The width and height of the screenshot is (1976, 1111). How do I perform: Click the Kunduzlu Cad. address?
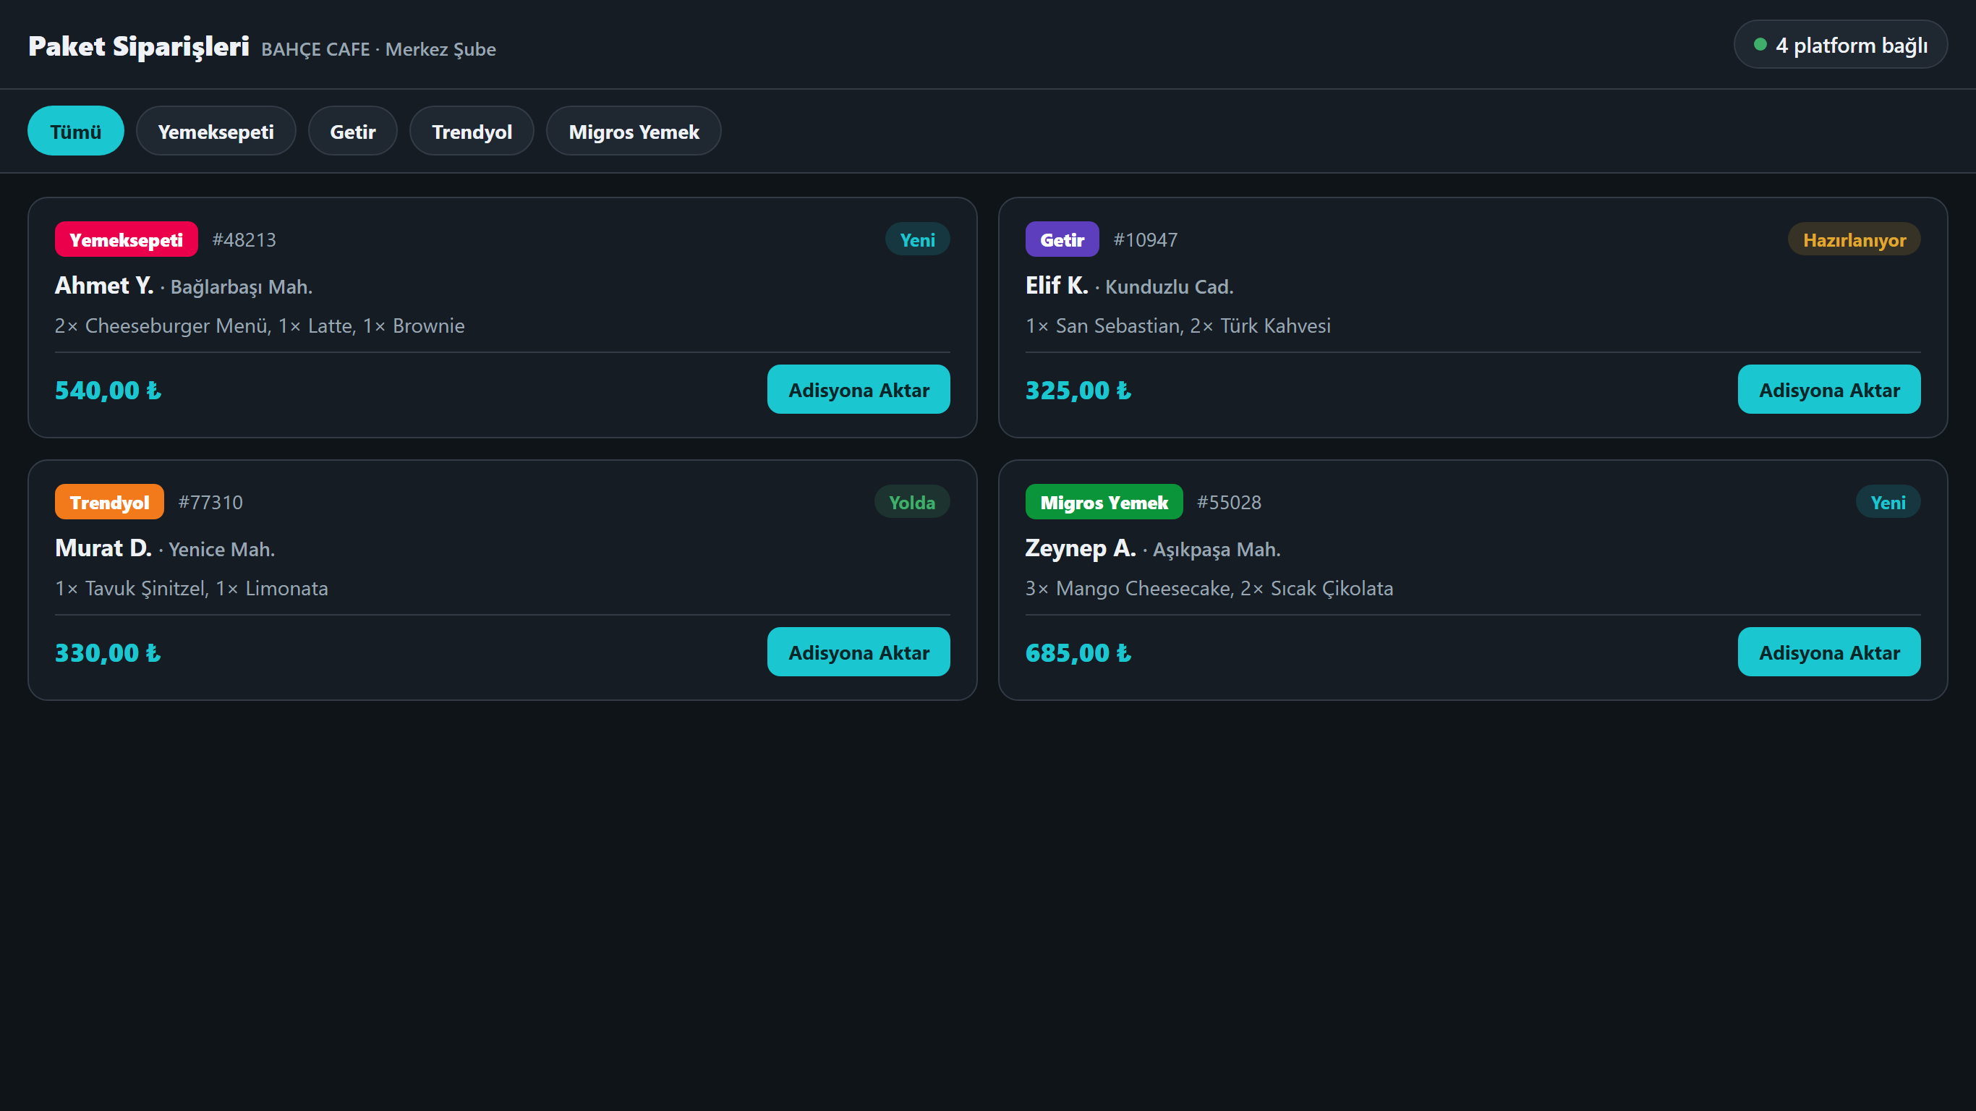(1169, 287)
